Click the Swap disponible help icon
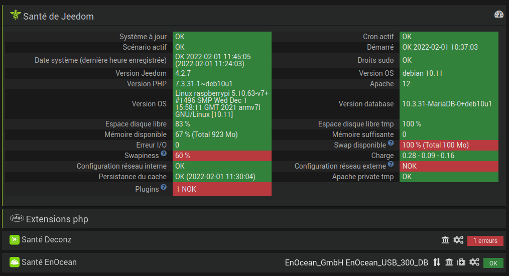 (391, 143)
